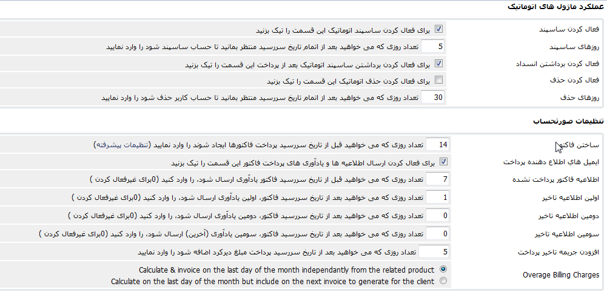Viewport: 607px width, 292px height.
Task: Click the روزهای حذف field with value 30
Action: [x=433, y=97]
